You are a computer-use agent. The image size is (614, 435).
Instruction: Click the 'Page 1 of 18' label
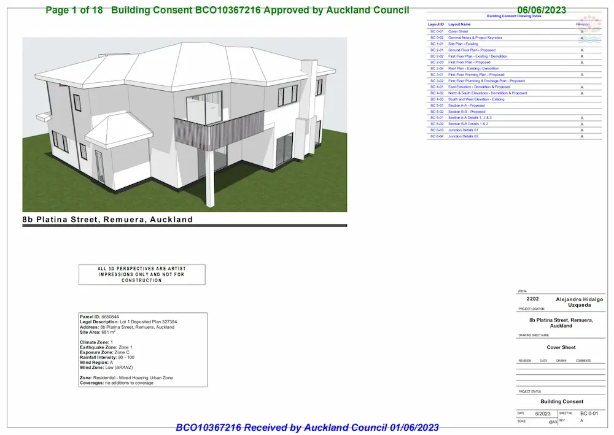(74, 10)
